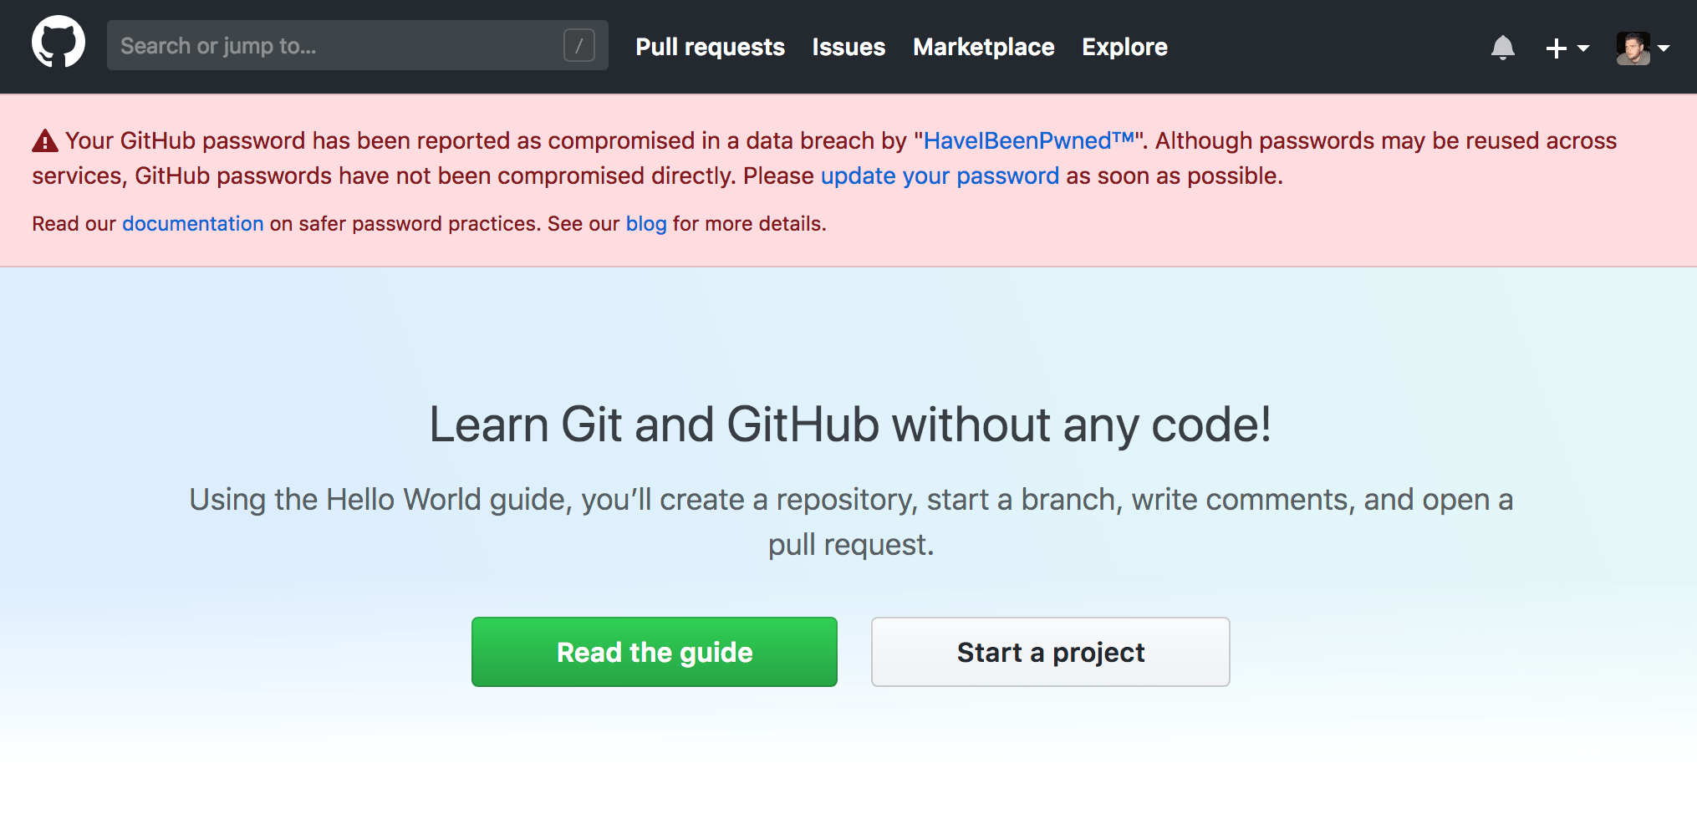Click the 'Start a project' button

[1050, 652]
